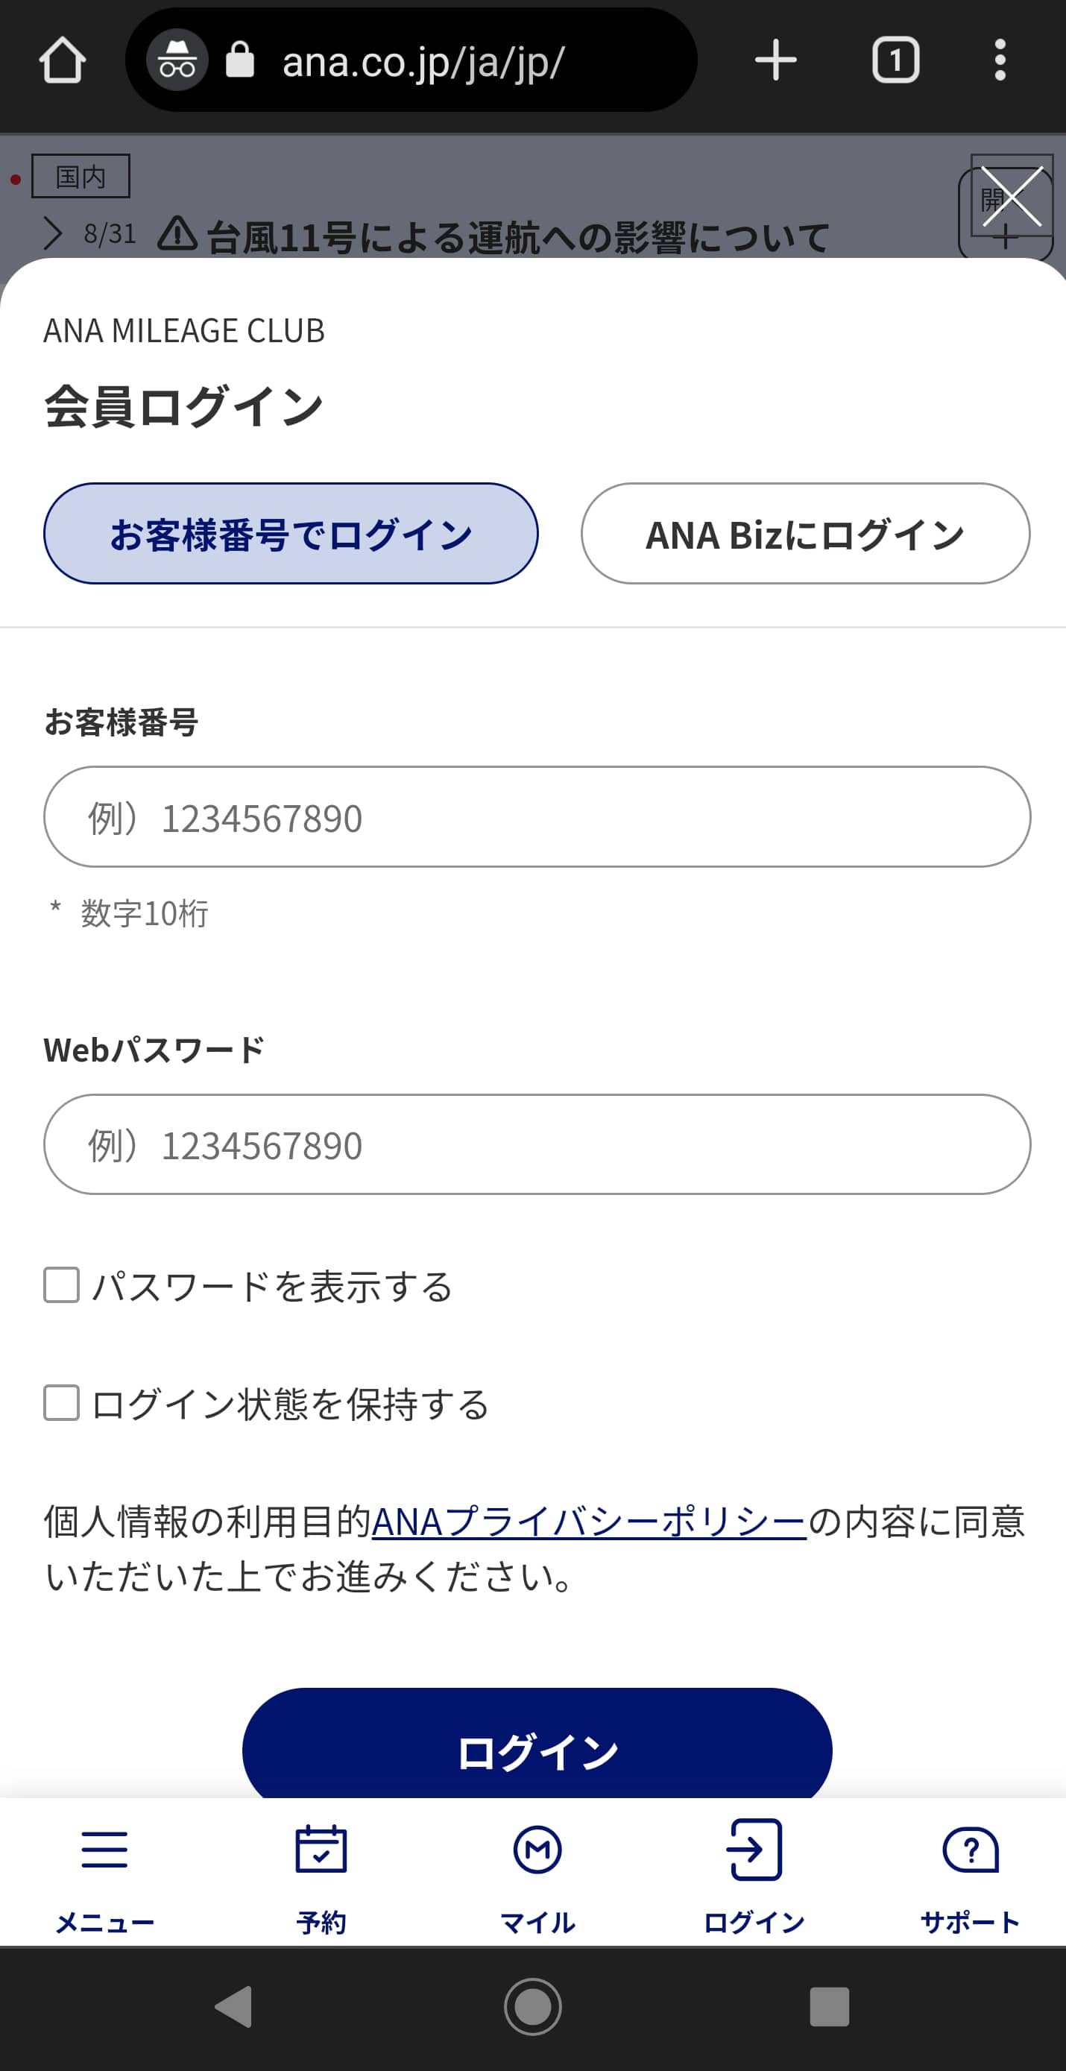Tap the browser home icon
The width and height of the screenshot is (1066, 2071).
click(x=62, y=60)
